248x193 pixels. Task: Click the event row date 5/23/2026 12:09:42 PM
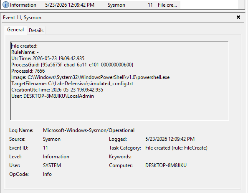[x=70, y=5]
